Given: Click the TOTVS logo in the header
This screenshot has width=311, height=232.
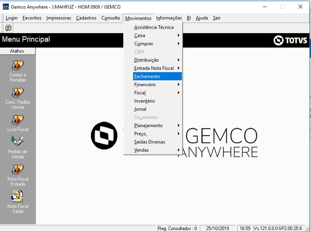Looking at the screenshot, I should [290, 41].
